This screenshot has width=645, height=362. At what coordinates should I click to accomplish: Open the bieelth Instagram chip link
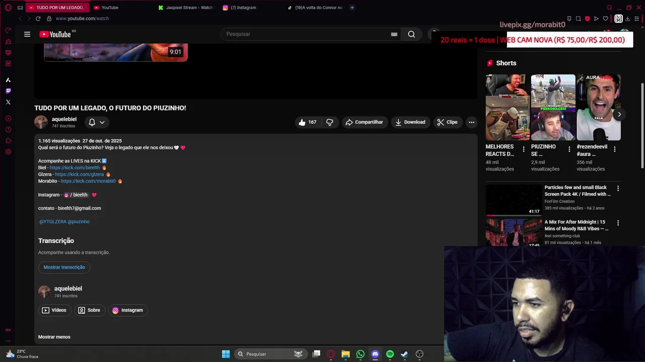(x=76, y=195)
